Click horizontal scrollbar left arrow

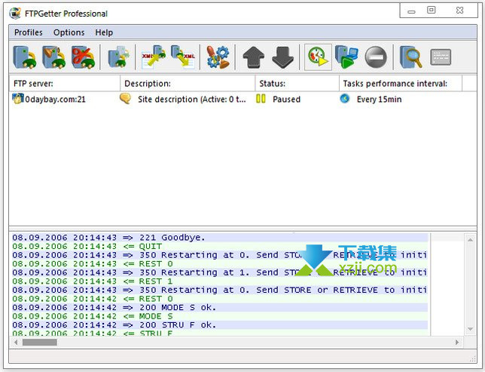tap(16, 343)
